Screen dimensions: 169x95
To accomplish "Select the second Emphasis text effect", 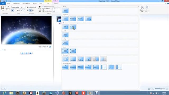I will pos(73,19).
